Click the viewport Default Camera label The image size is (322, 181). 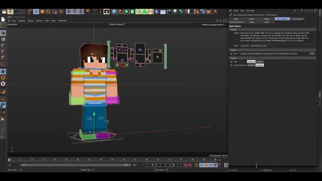point(117,25)
